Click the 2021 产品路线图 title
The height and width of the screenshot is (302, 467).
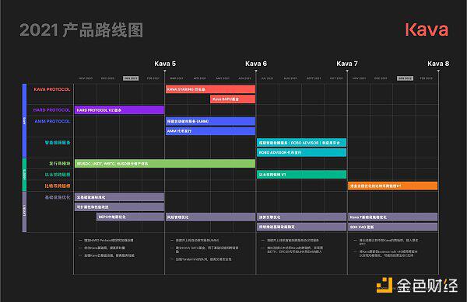tap(81, 30)
